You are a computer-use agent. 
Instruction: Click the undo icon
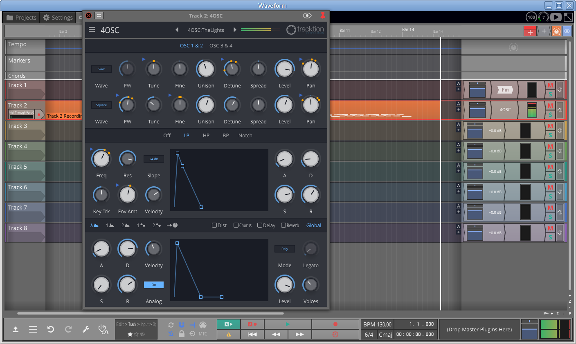coord(51,329)
